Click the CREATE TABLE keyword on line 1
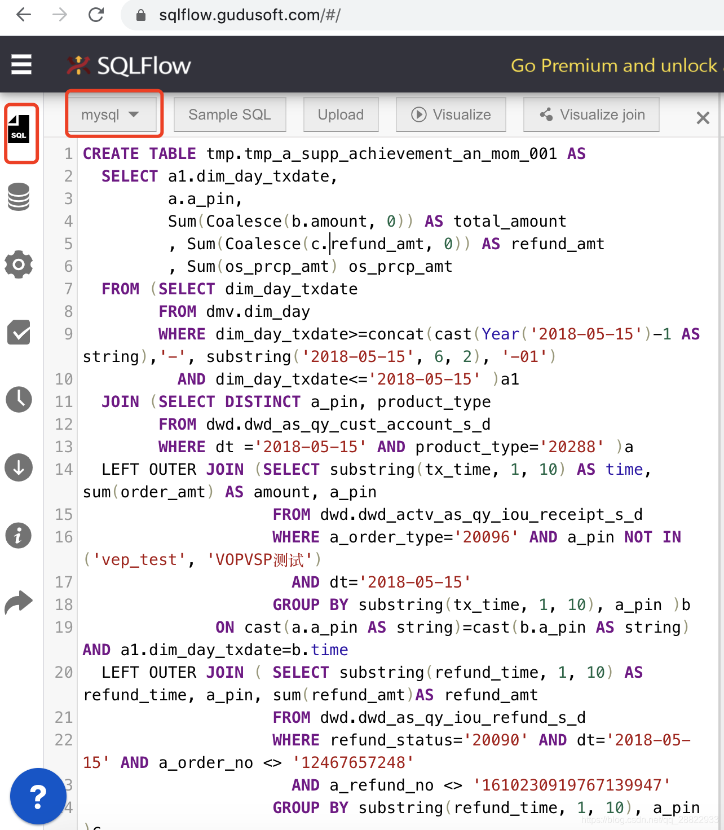This screenshot has height=830, width=724. 139,153
